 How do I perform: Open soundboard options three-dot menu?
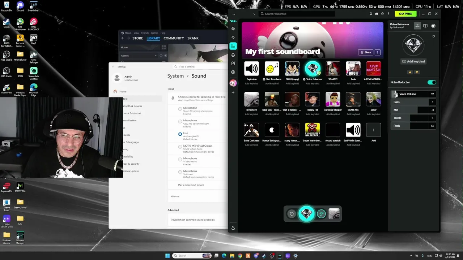click(x=377, y=52)
